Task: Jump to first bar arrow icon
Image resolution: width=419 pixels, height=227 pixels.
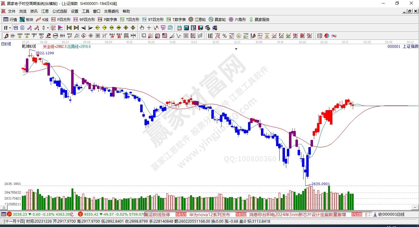Action: [69, 28]
